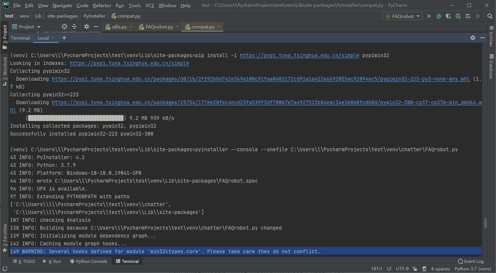
Task: Open Python 3.7 (venv) interpreter selector
Action: click(473, 269)
